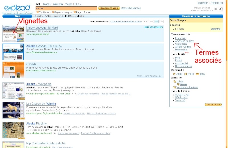Switch to the Images search tab
This screenshot has width=228, height=148.
[x=47, y=4]
